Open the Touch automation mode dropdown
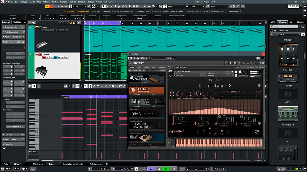307x172 pixels. [80, 6]
